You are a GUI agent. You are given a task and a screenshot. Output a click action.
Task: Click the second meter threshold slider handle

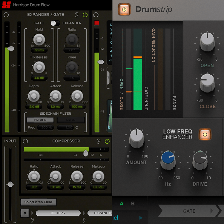(100, 62)
